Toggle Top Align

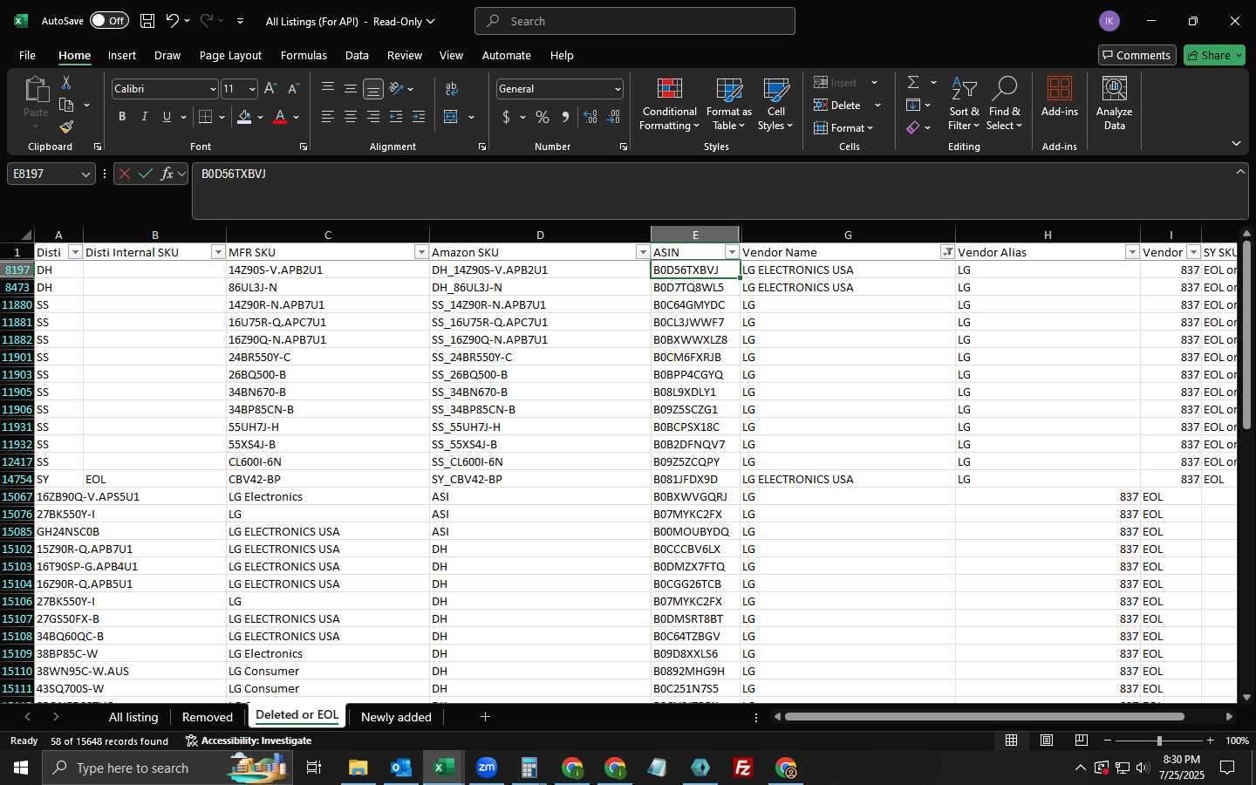click(x=328, y=89)
